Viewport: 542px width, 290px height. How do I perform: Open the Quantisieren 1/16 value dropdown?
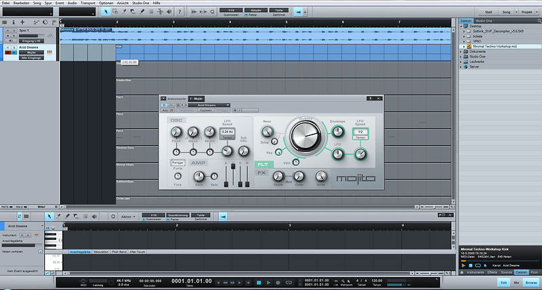(x=231, y=10)
